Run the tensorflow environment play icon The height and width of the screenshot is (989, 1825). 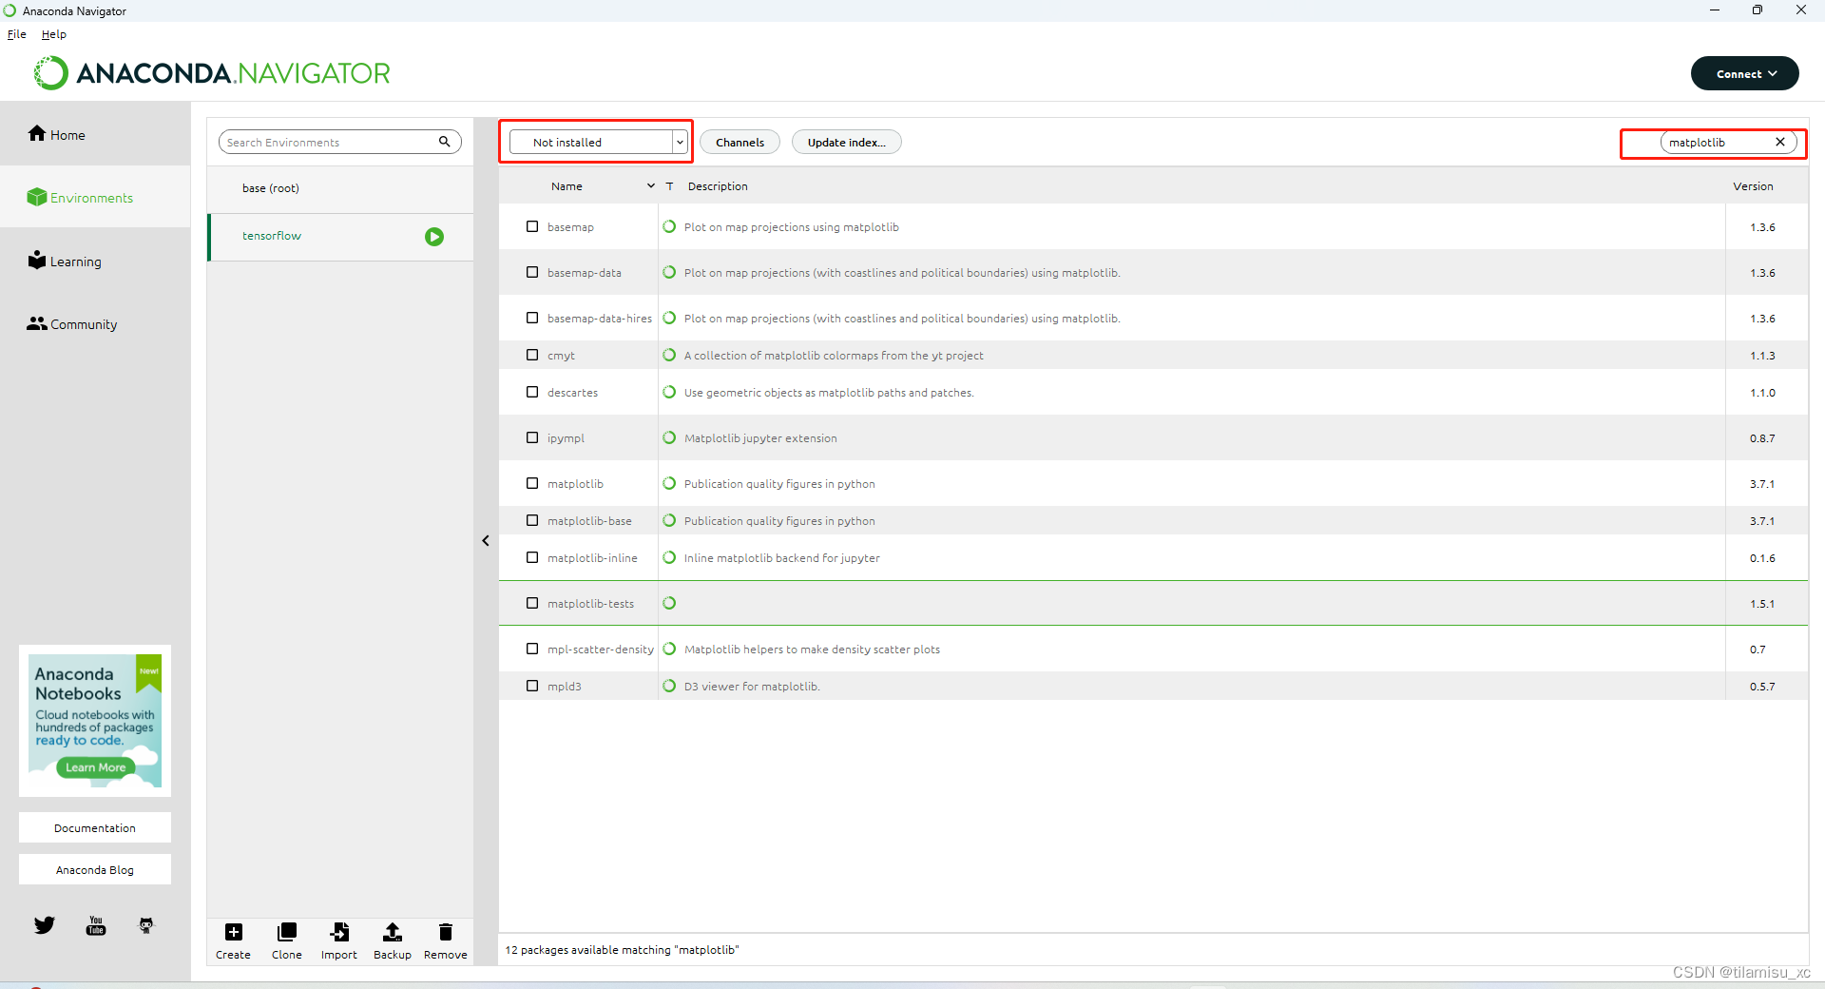tap(434, 237)
